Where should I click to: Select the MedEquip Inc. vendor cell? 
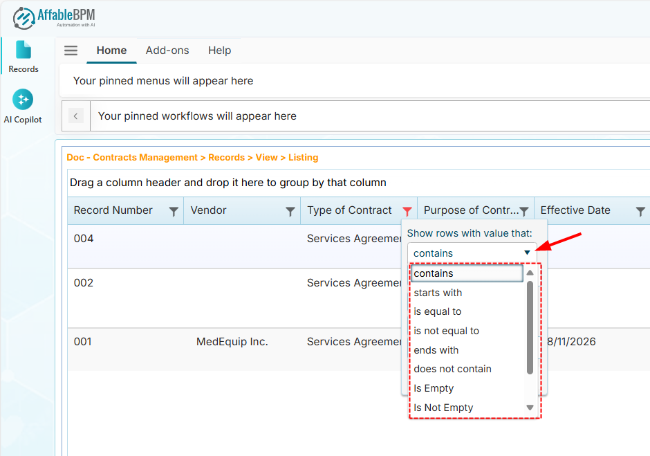click(x=232, y=342)
